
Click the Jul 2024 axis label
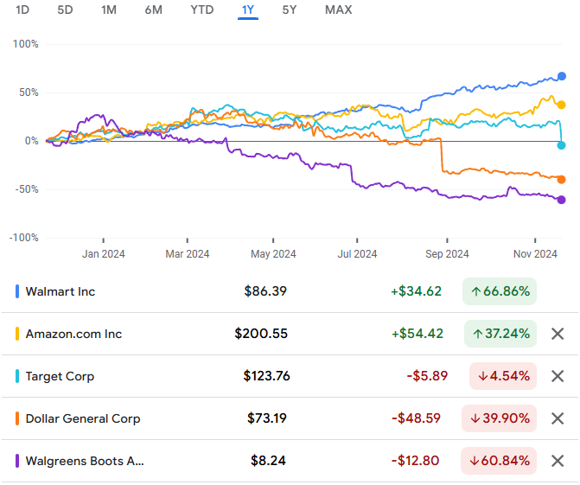coord(357,254)
